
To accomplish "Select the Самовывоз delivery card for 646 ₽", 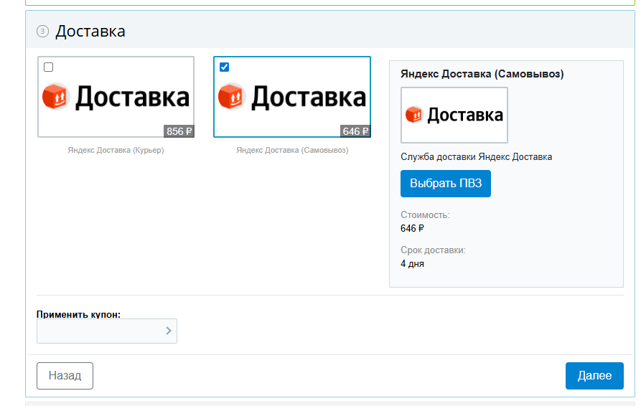I will (x=292, y=97).
